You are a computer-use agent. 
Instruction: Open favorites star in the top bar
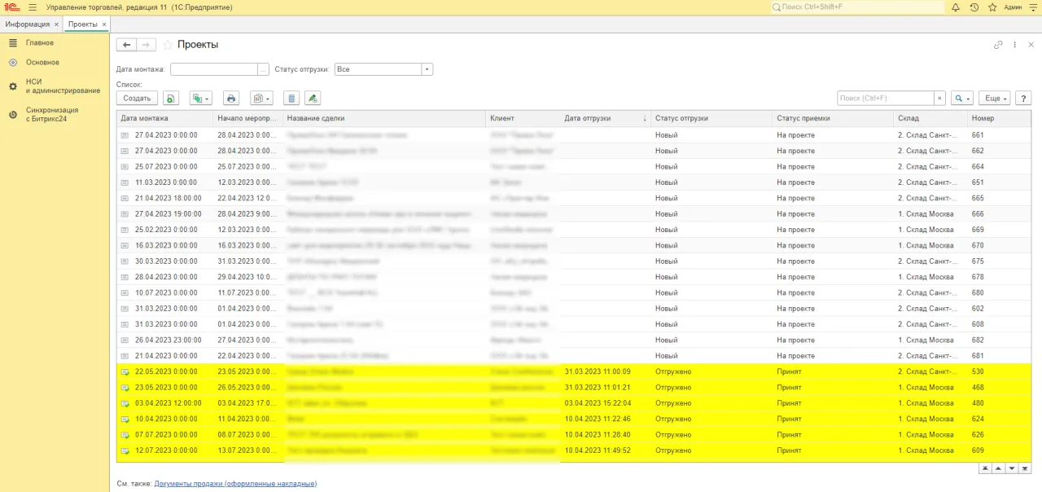point(992,7)
